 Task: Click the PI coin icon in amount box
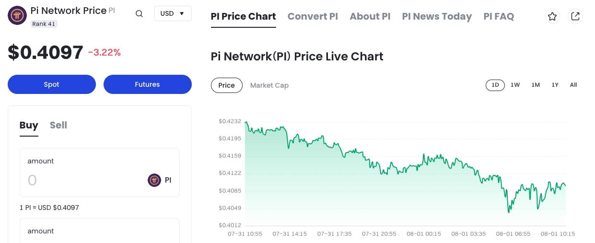[x=154, y=180]
